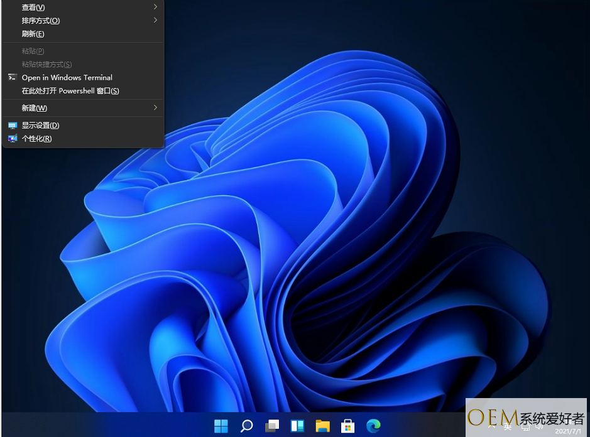Open Task View from the taskbar
The height and width of the screenshot is (437, 590).
tap(271, 426)
